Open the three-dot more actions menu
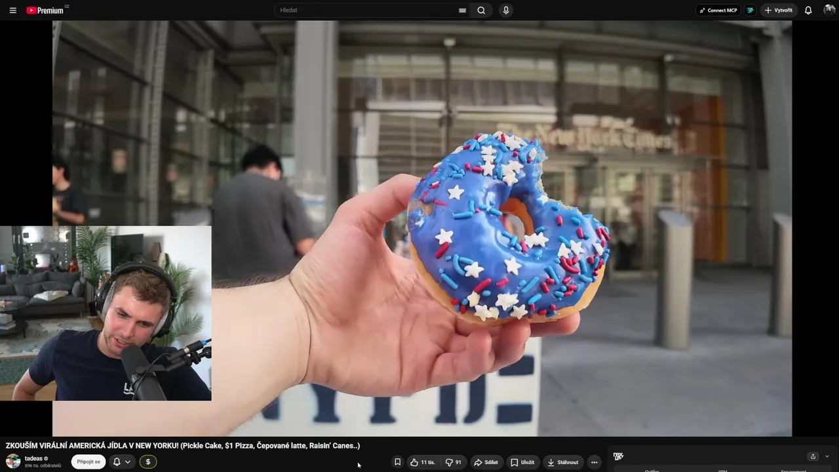 594,462
